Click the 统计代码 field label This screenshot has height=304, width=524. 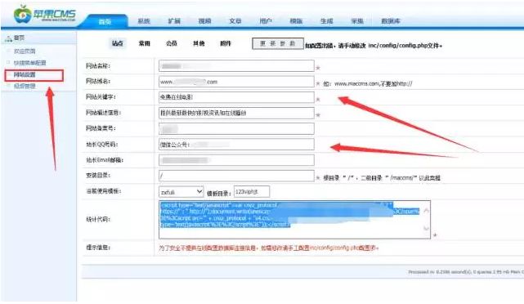tap(98, 220)
